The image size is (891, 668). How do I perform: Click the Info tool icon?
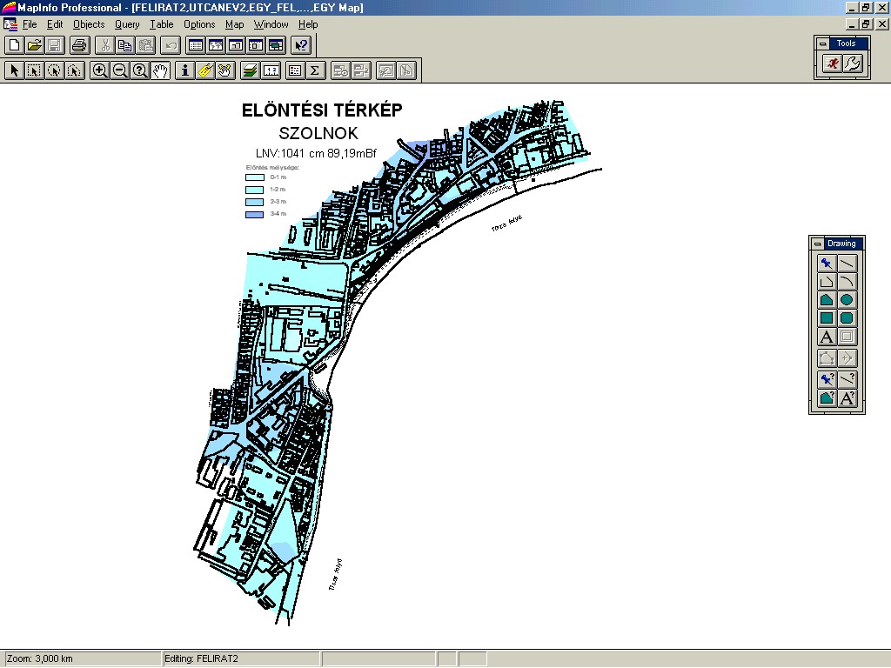(184, 70)
